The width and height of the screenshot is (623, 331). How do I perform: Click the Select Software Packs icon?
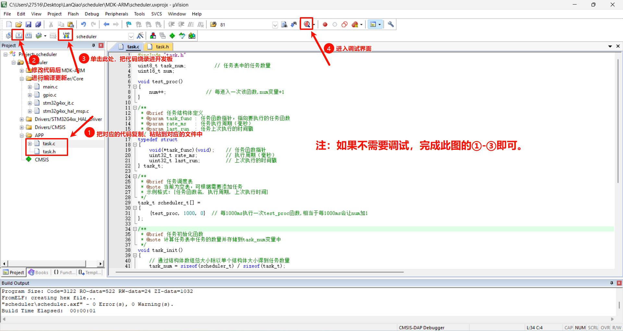(x=182, y=36)
